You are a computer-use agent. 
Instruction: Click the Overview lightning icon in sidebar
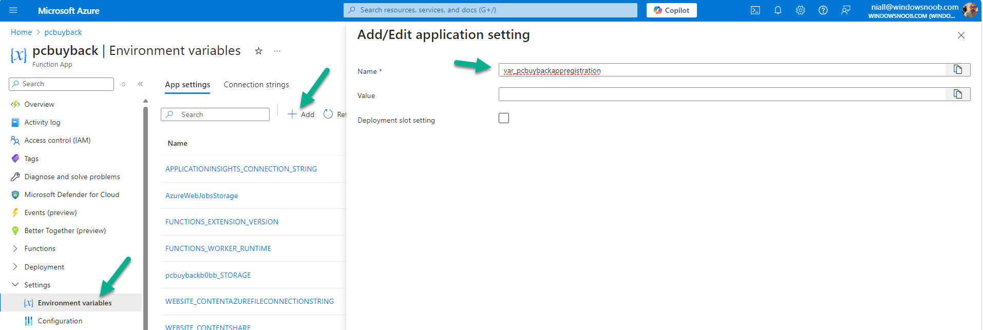tap(15, 104)
